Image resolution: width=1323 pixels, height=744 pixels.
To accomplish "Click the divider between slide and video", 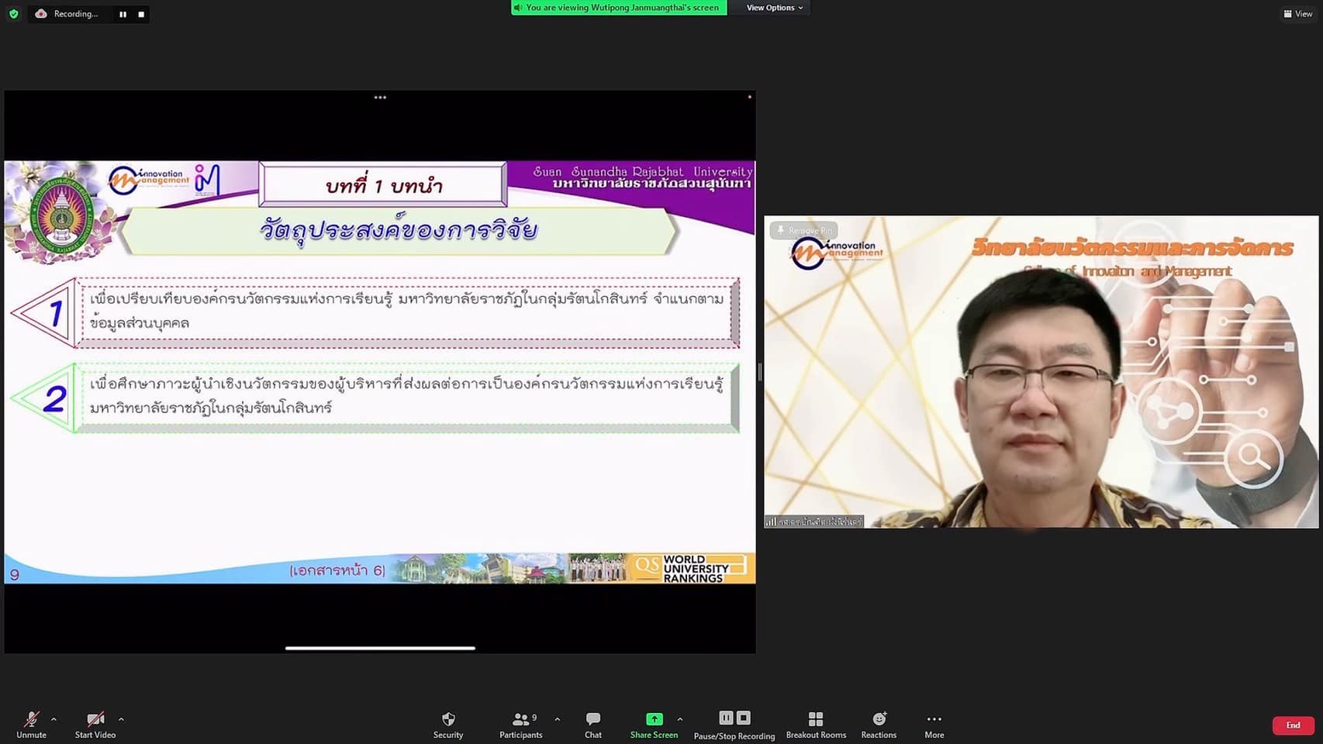I will (760, 372).
